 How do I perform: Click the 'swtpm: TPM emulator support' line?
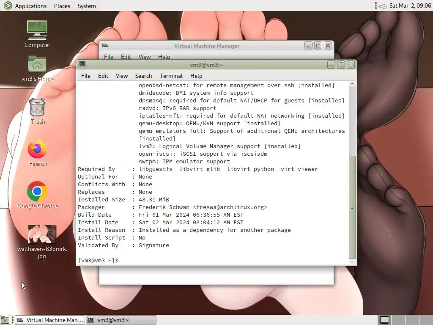[x=184, y=161]
